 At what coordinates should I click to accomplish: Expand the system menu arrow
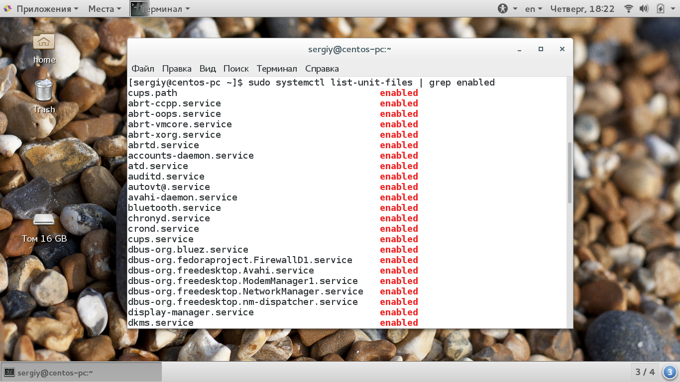[x=673, y=9]
